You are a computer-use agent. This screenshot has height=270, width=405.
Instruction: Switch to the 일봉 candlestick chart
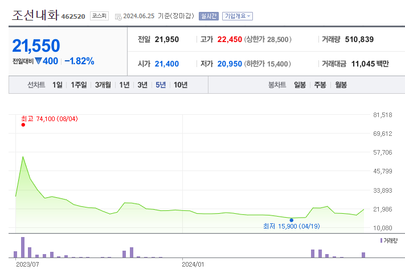300,85
